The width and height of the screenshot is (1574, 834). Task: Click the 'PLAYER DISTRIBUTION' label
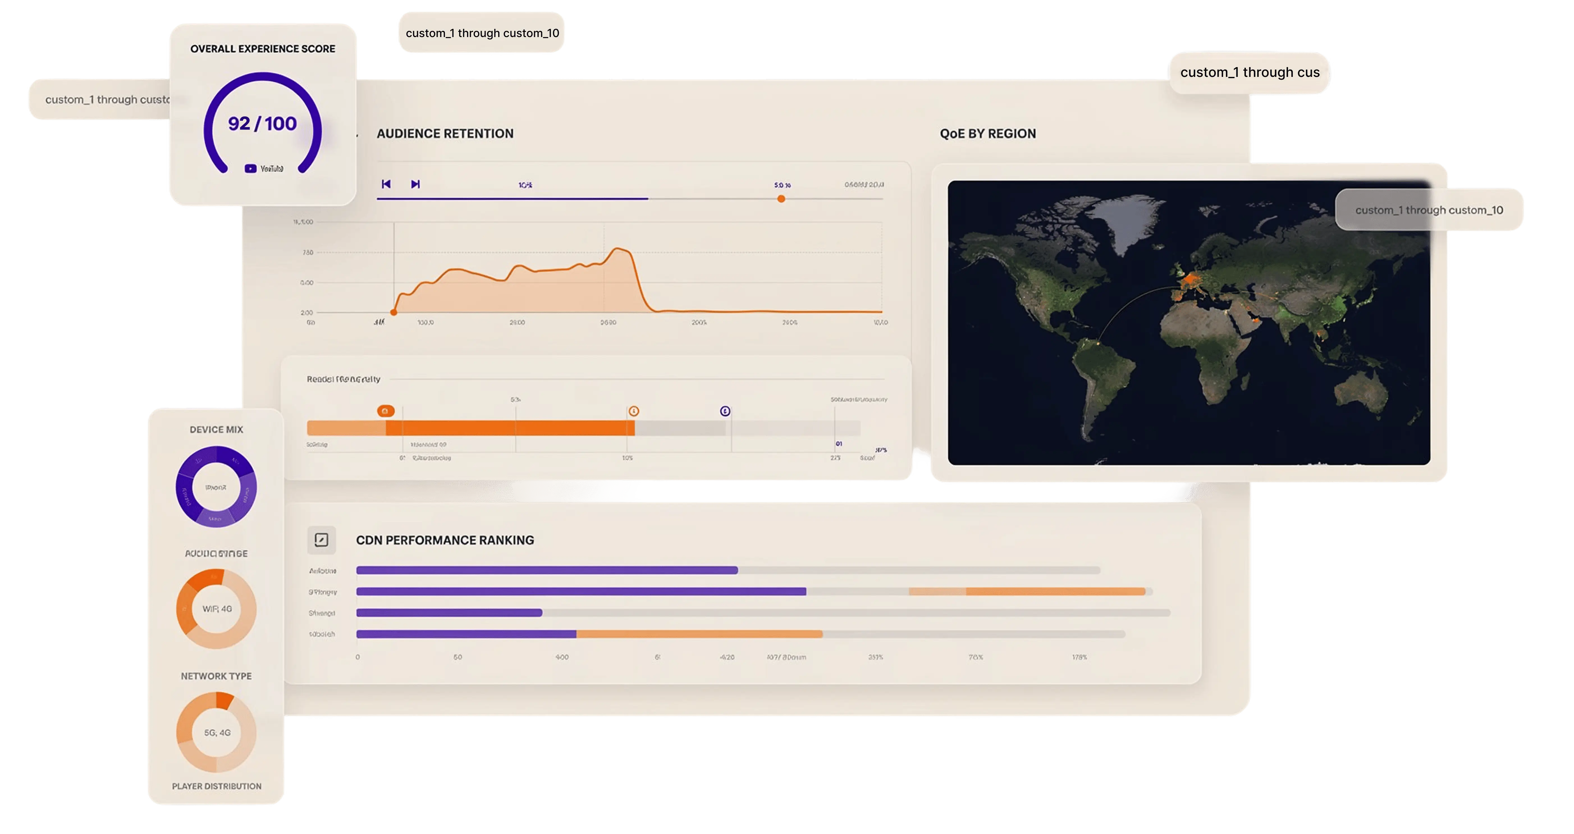coord(216,786)
